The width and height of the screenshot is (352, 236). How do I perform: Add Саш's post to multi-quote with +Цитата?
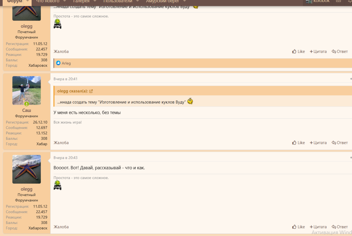tap(318, 143)
